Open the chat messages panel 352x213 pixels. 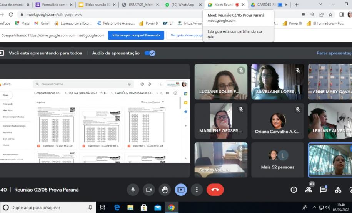[323, 190]
